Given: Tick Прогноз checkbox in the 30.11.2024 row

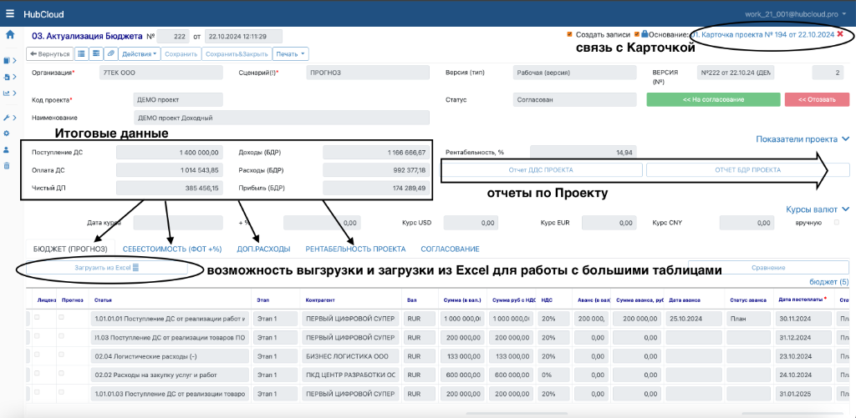Looking at the screenshot, I should 62,317.
